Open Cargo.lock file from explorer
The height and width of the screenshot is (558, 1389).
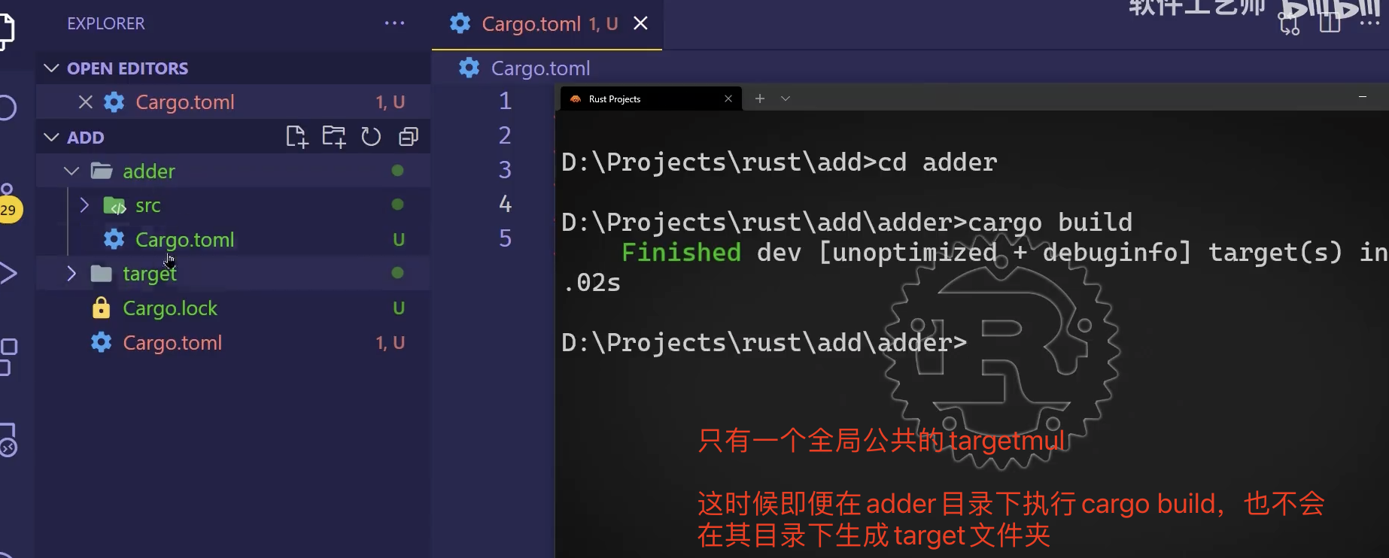click(169, 308)
